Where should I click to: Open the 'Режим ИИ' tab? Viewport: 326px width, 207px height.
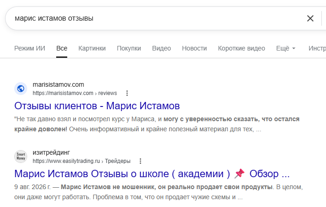tap(29, 48)
